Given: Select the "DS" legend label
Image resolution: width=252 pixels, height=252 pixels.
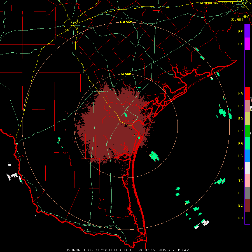Looking at the screenshot, I should 240,168.
